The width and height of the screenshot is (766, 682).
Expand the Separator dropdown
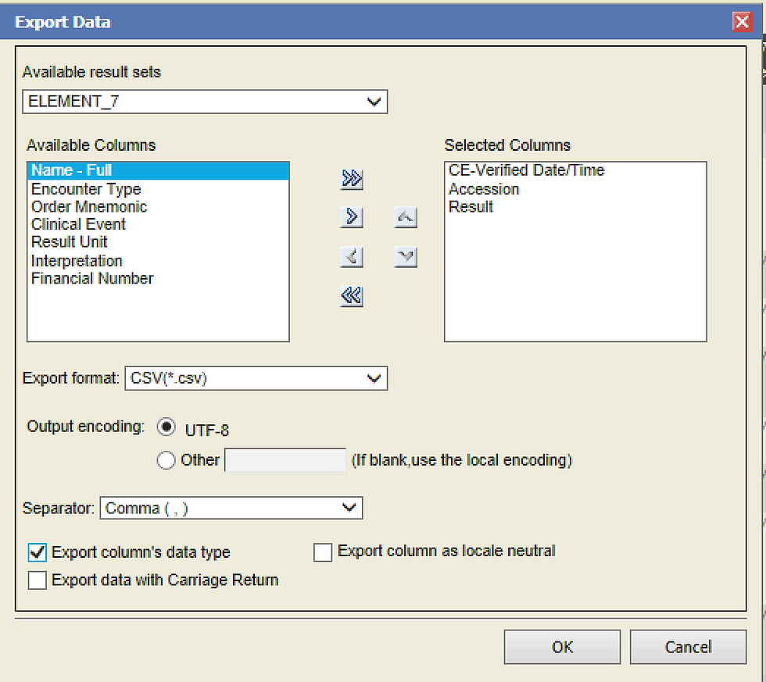click(x=231, y=509)
